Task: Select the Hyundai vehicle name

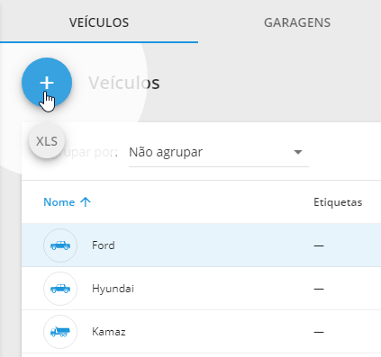Action: (x=113, y=289)
